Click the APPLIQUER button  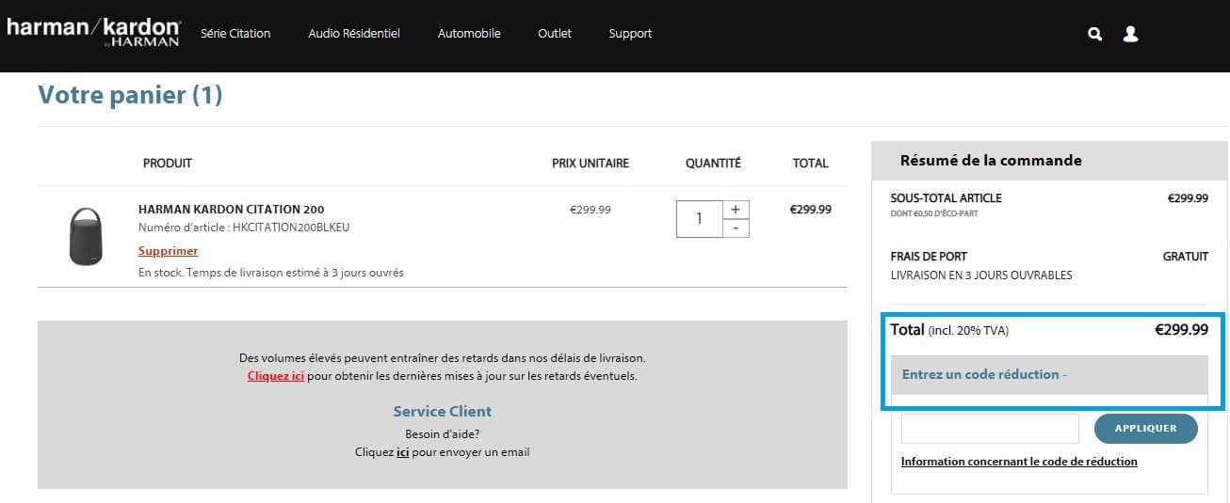[x=1146, y=429]
